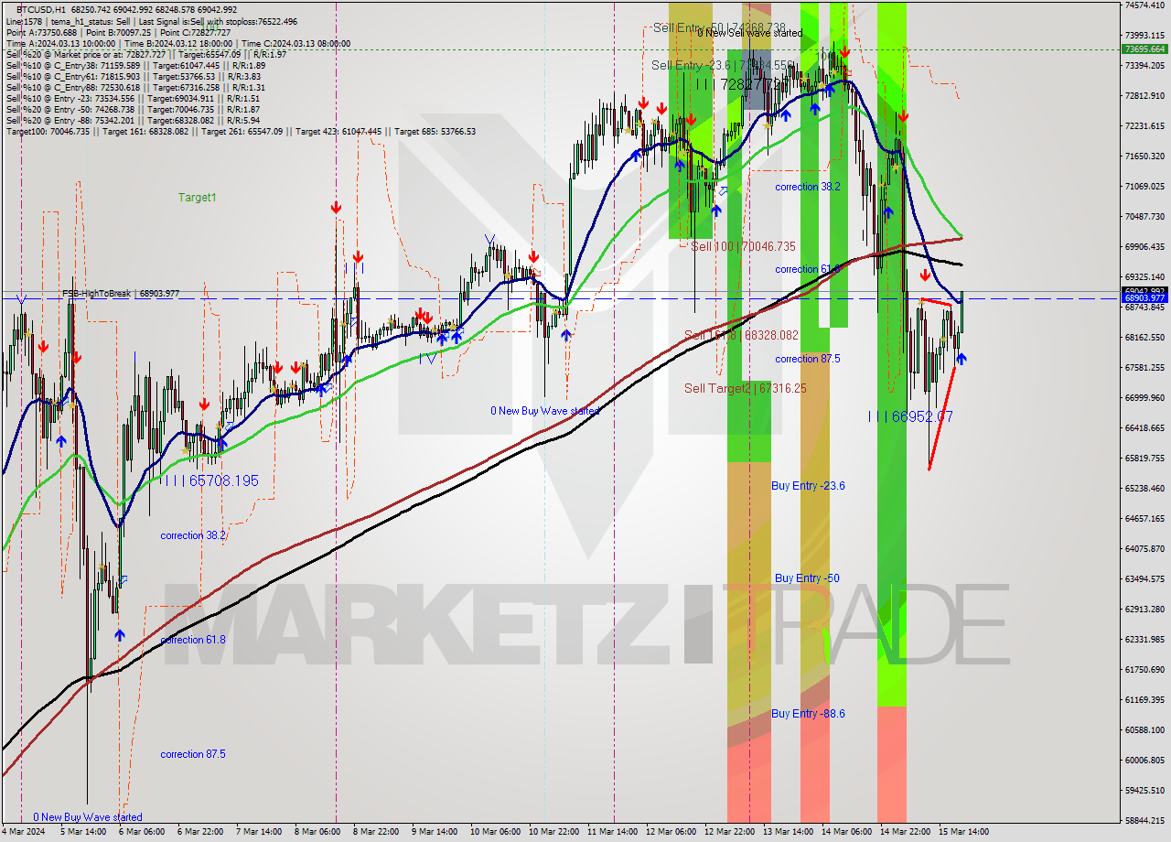
Task: Select the 'Sell %10 @ C_Entry88: 72530.618' line
Action: (x=135, y=87)
